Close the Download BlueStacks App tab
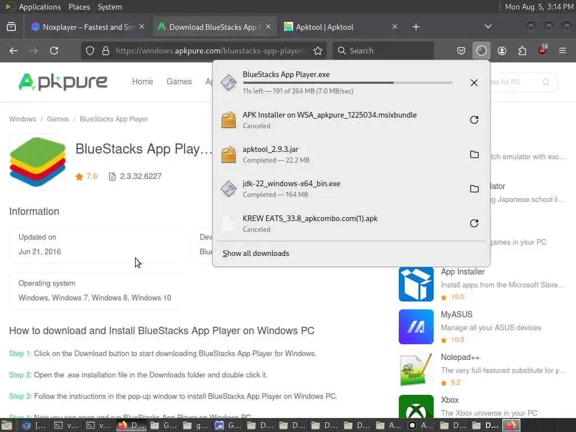This screenshot has width=576, height=432. tap(268, 27)
